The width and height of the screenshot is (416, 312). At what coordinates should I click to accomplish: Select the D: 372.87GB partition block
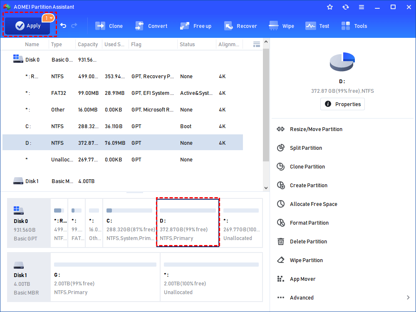188,222
